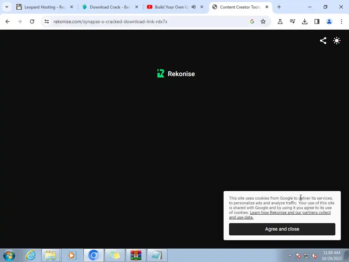The height and width of the screenshot is (262, 349).
Task: Minimize the Chrome window
Action: tap(309, 7)
